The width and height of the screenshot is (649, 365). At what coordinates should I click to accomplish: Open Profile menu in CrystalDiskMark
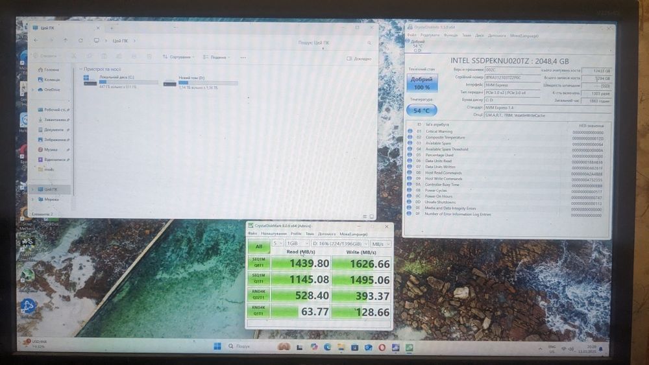tap(296, 234)
